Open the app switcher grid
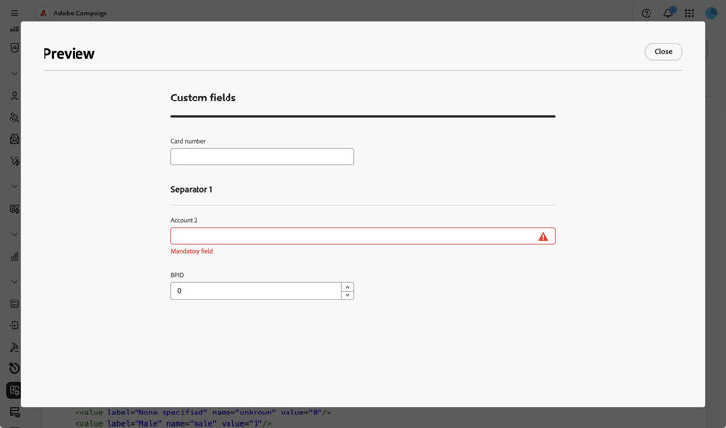Viewport: 726px width, 428px height. tap(689, 14)
